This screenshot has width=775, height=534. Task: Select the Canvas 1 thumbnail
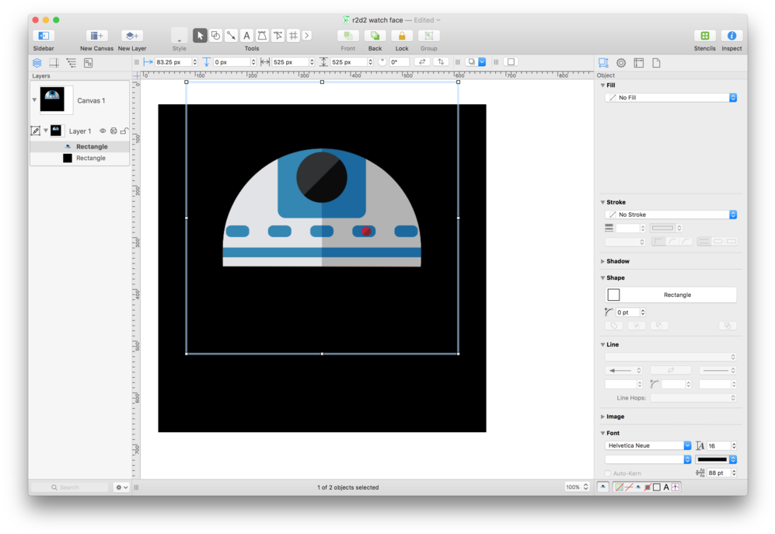pyautogui.click(x=52, y=99)
